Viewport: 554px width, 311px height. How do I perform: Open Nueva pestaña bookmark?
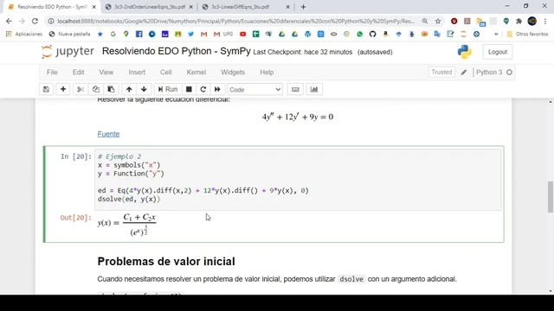69,35
